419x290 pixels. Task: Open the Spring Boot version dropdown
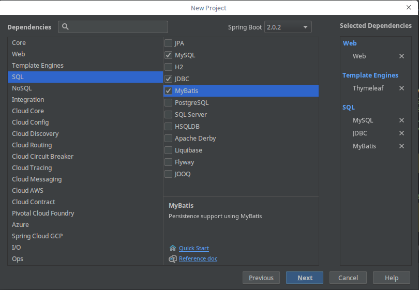point(288,27)
